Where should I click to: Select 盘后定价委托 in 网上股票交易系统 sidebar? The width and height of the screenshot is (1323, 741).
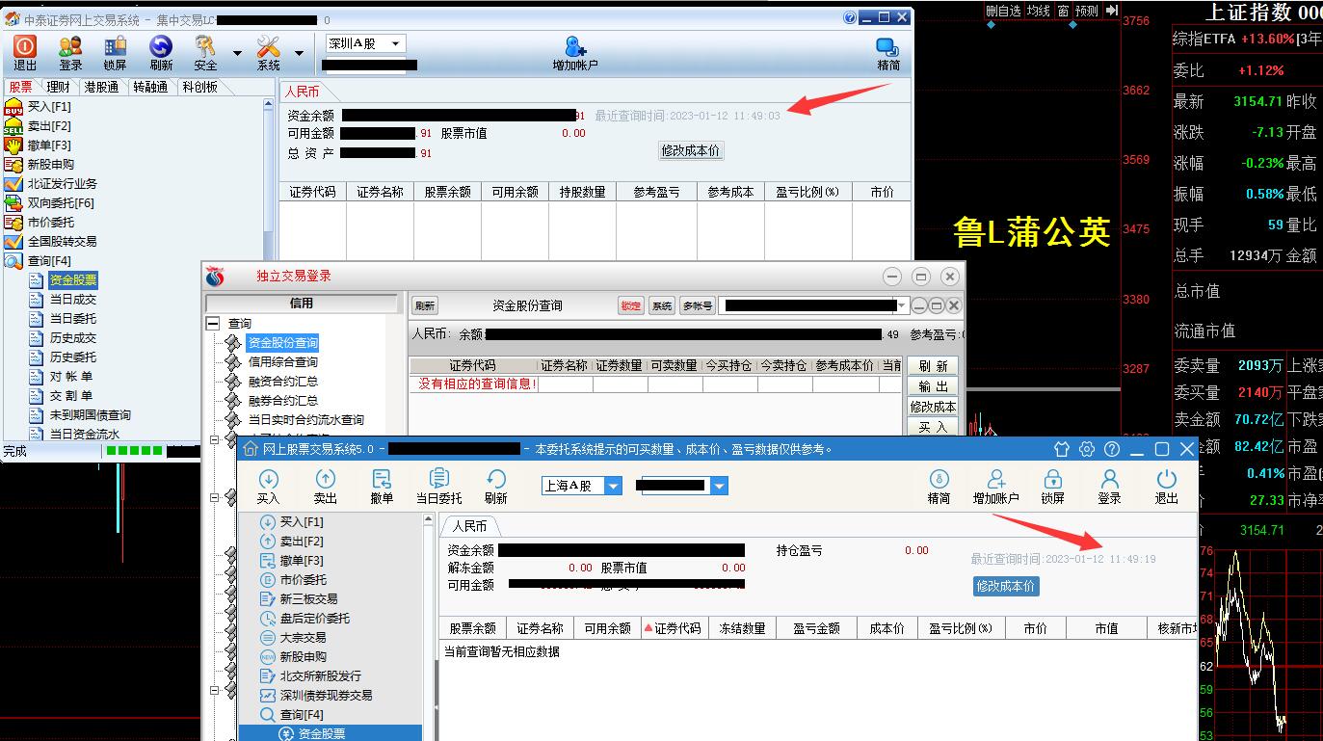point(315,619)
